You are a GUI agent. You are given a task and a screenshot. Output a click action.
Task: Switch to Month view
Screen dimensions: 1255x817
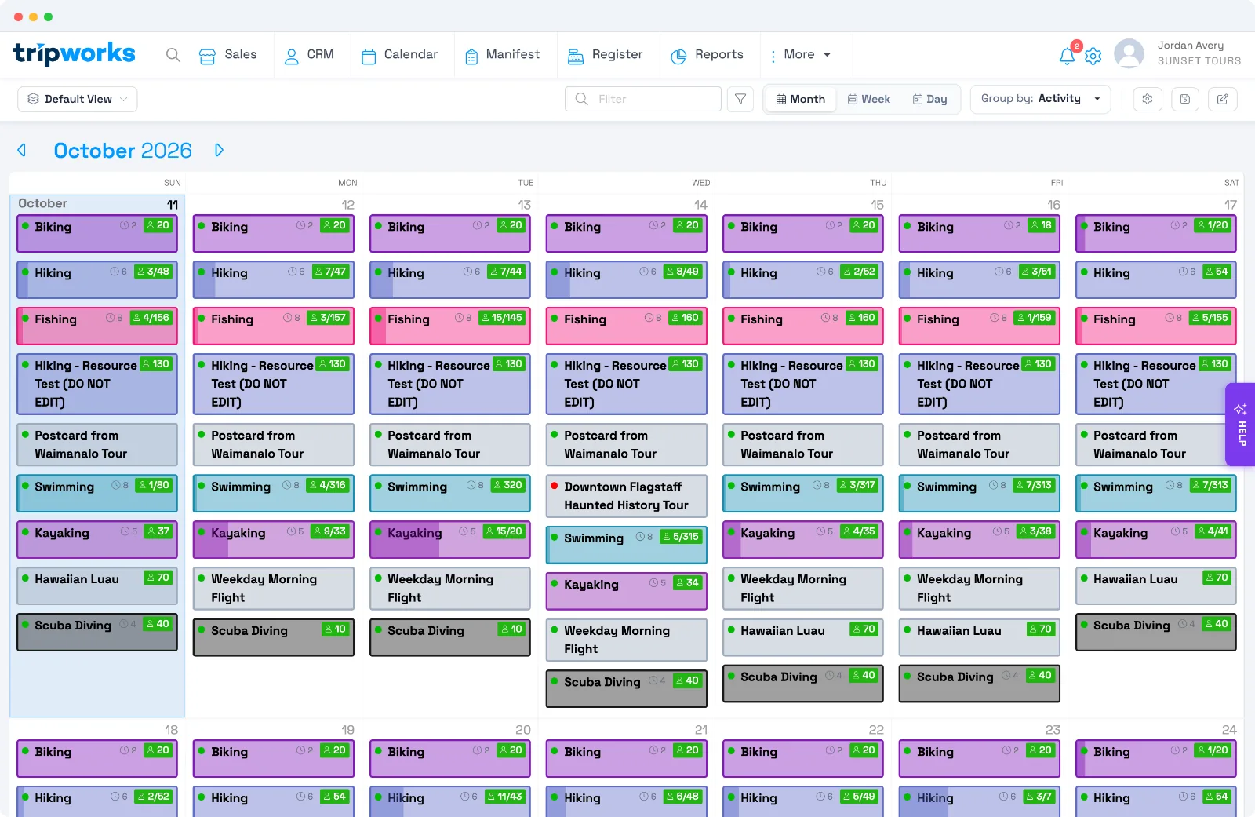tap(801, 99)
